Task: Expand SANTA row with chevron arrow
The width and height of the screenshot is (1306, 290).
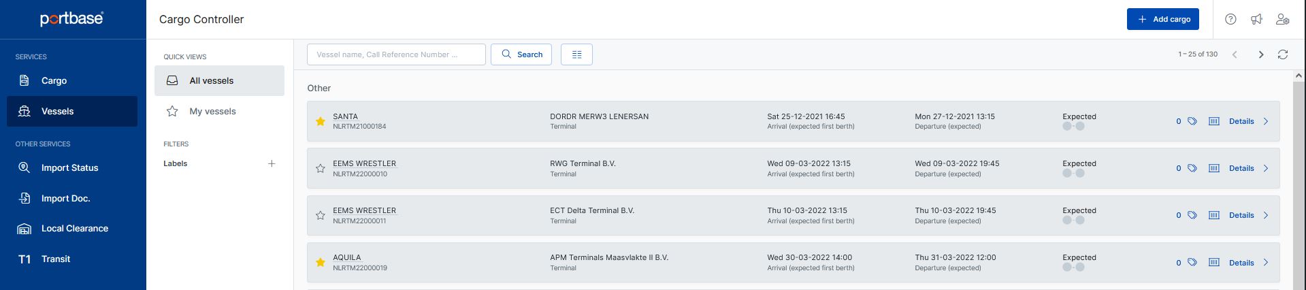Action: [1266, 121]
